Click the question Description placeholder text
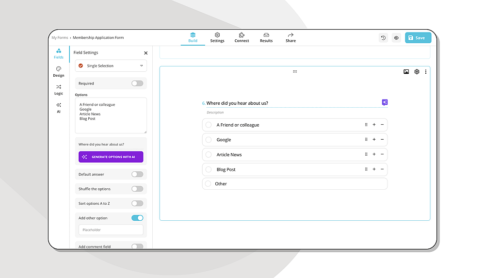The width and height of the screenshot is (485, 278). (215, 113)
